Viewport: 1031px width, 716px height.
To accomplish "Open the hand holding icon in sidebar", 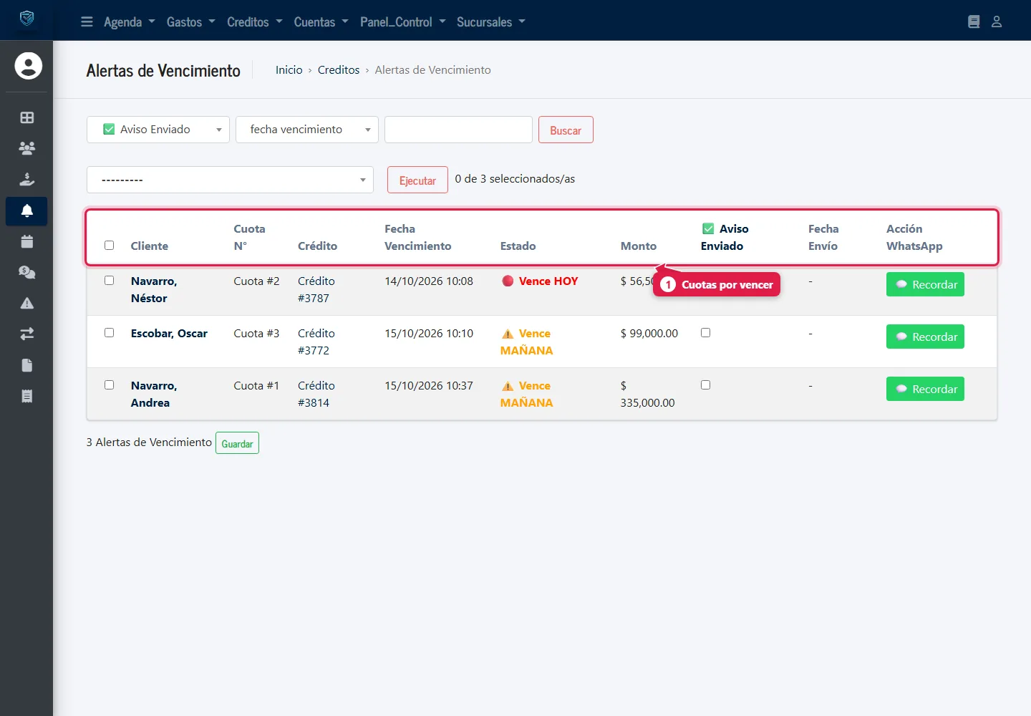I will click(27, 179).
